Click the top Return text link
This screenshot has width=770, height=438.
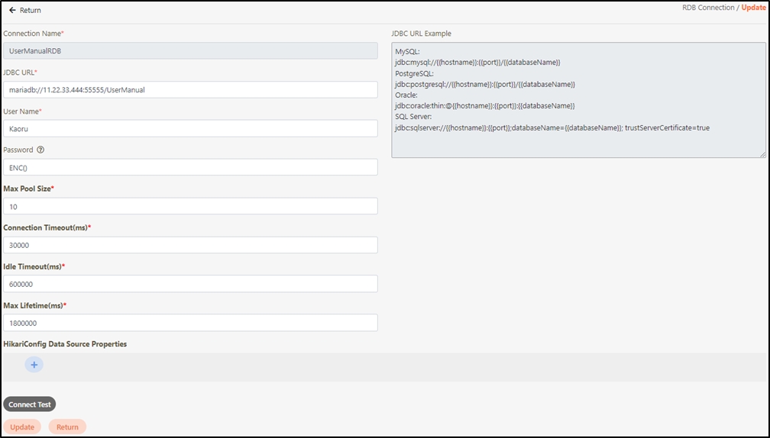31,11
